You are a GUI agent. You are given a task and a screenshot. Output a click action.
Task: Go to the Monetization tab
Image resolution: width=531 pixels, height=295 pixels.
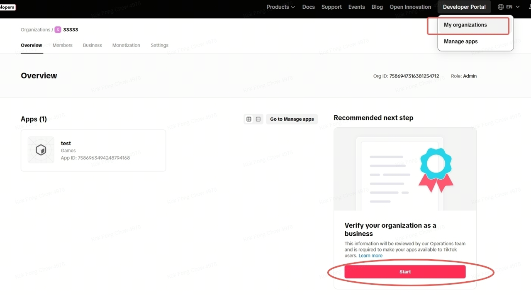point(126,45)
